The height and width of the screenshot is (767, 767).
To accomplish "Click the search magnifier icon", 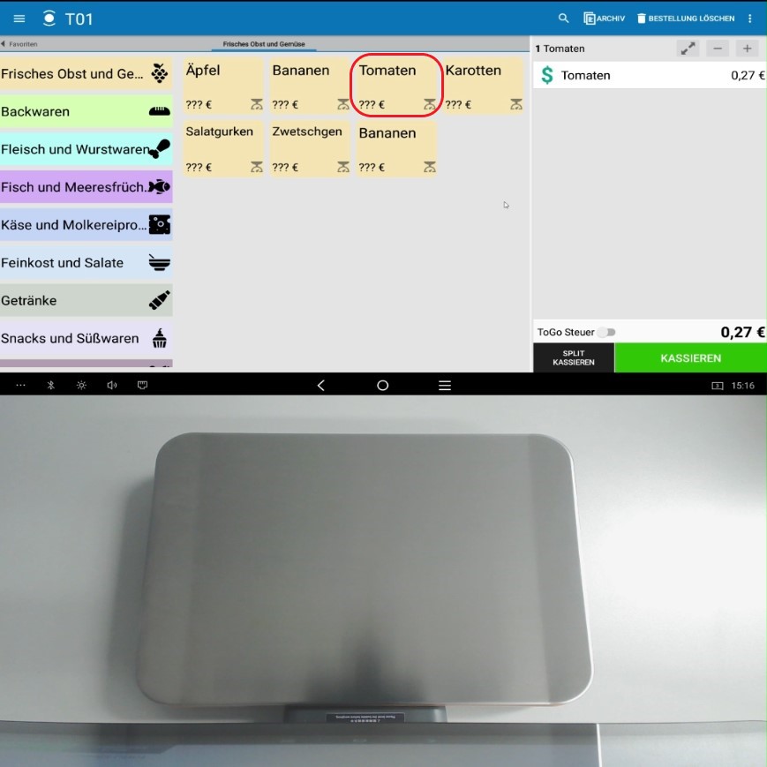I will click(564, 19).
